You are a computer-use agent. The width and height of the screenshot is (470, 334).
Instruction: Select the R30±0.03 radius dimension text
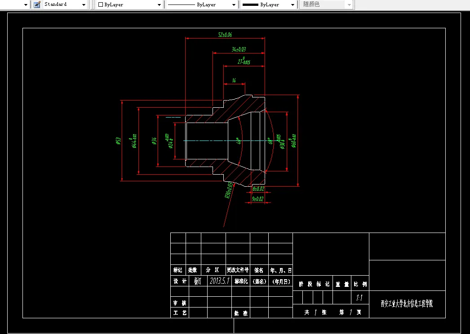click(228, 190)
